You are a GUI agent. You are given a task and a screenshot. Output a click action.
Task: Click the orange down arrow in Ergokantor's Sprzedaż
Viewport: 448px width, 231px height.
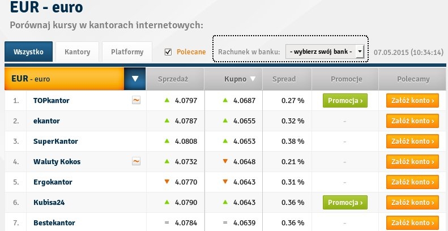coord(167,182)
